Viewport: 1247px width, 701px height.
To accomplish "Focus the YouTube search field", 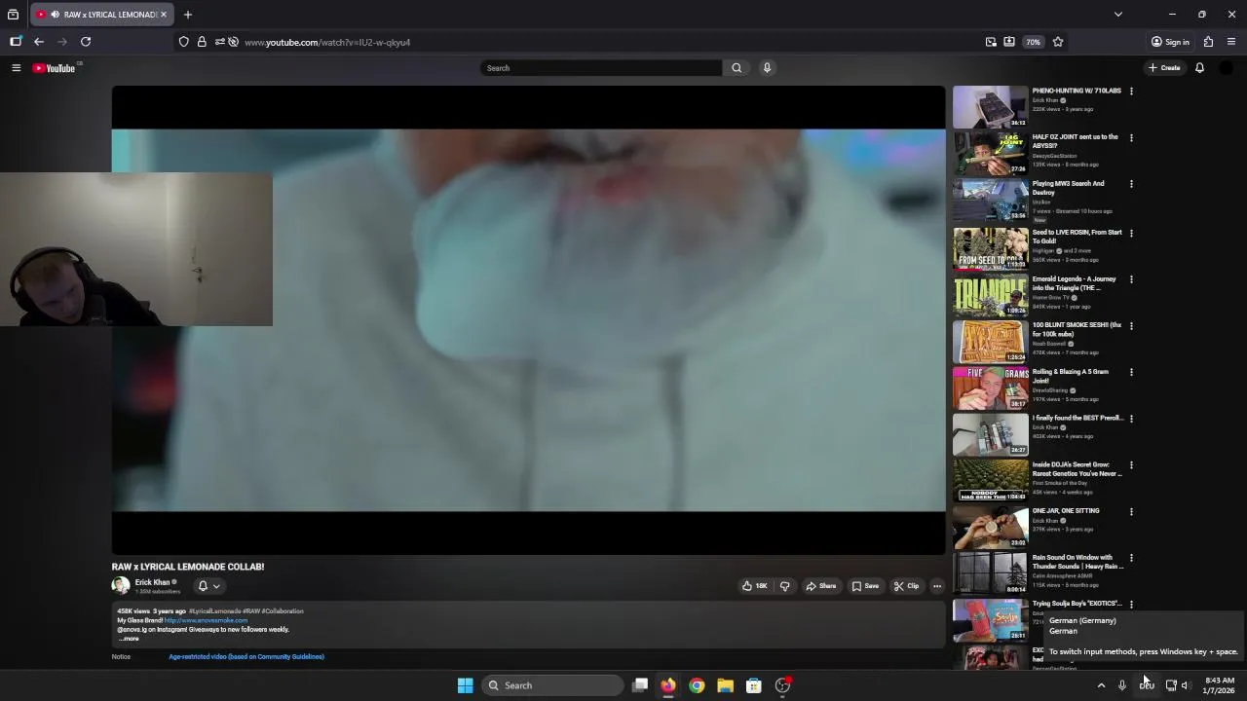I will click(x=601, y=68).
